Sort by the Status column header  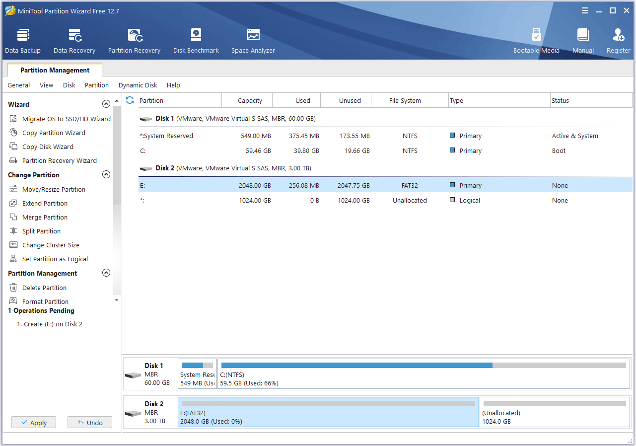click(x=591, y=100)
